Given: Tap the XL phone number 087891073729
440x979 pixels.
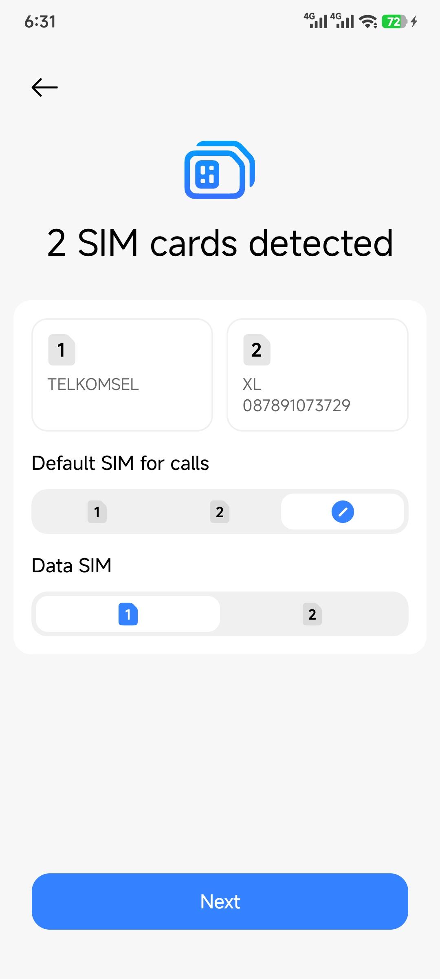Looking at the screenshot, I should pyautogui.click(x=297, y=405).
